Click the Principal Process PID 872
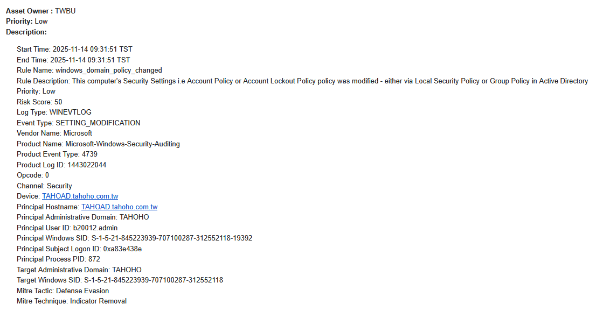The width and height of the screenshot is (596, 311). coord(94,259)
